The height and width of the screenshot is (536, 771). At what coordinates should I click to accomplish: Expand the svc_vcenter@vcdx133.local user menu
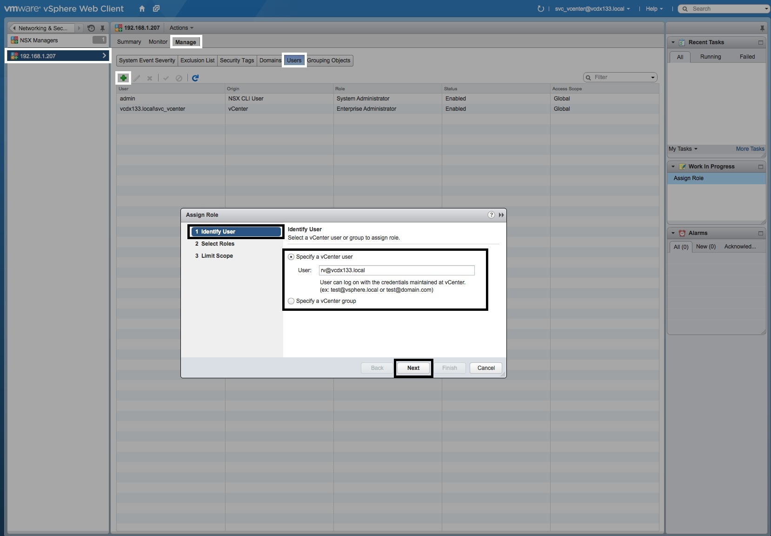click(x=592, y=9)
